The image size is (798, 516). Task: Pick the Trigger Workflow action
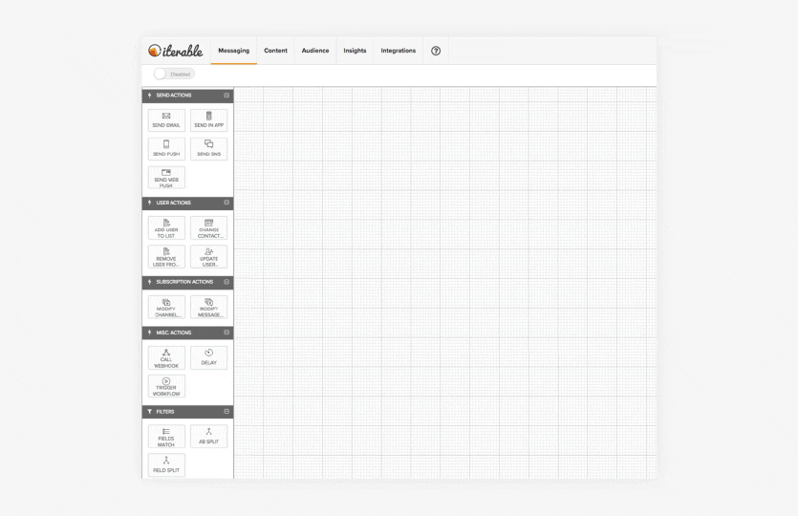point(166,386)
